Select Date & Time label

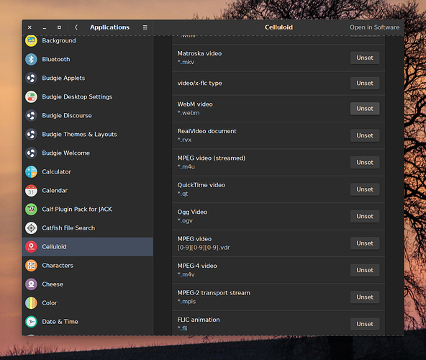click(x=60, y=322)
